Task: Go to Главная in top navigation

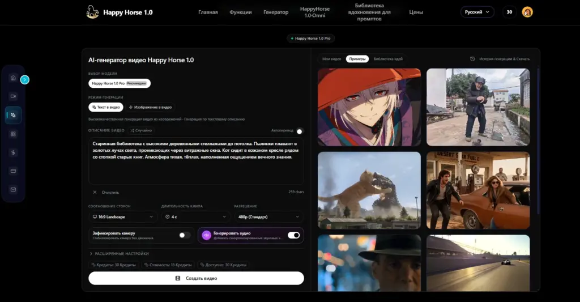Action: (x=208, y=12)
